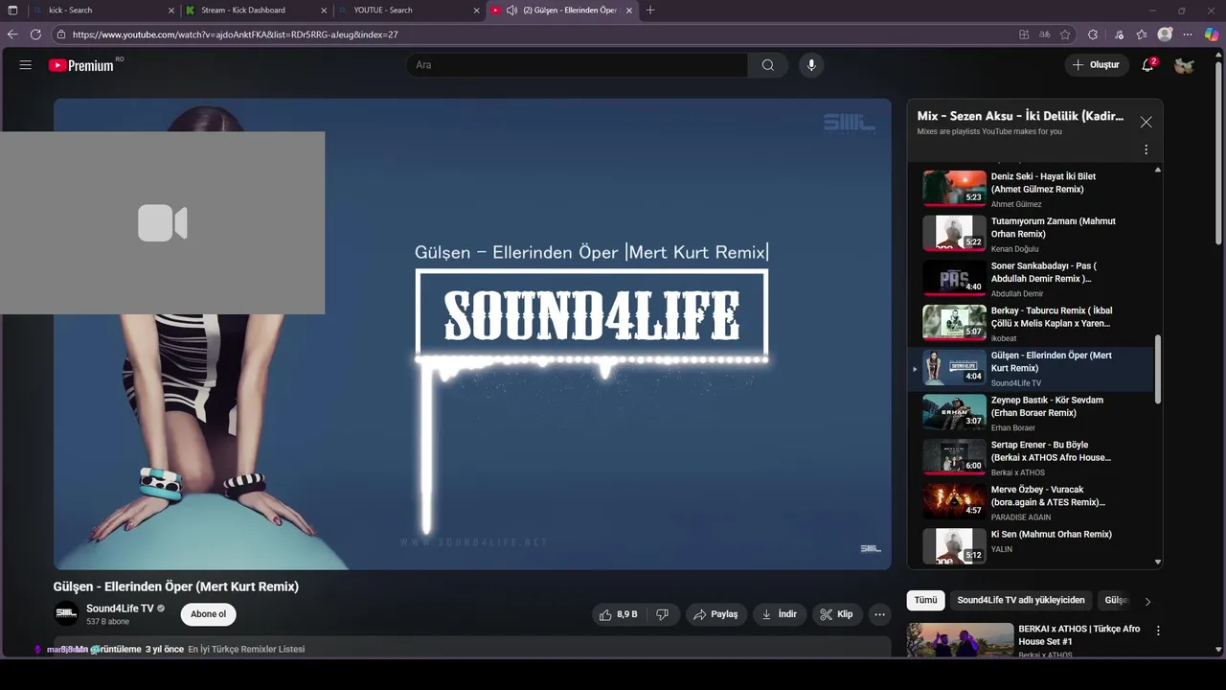Click the Mix - Sezen Aksu playlist title
1226x690 pixels.
click(1020, 116)
